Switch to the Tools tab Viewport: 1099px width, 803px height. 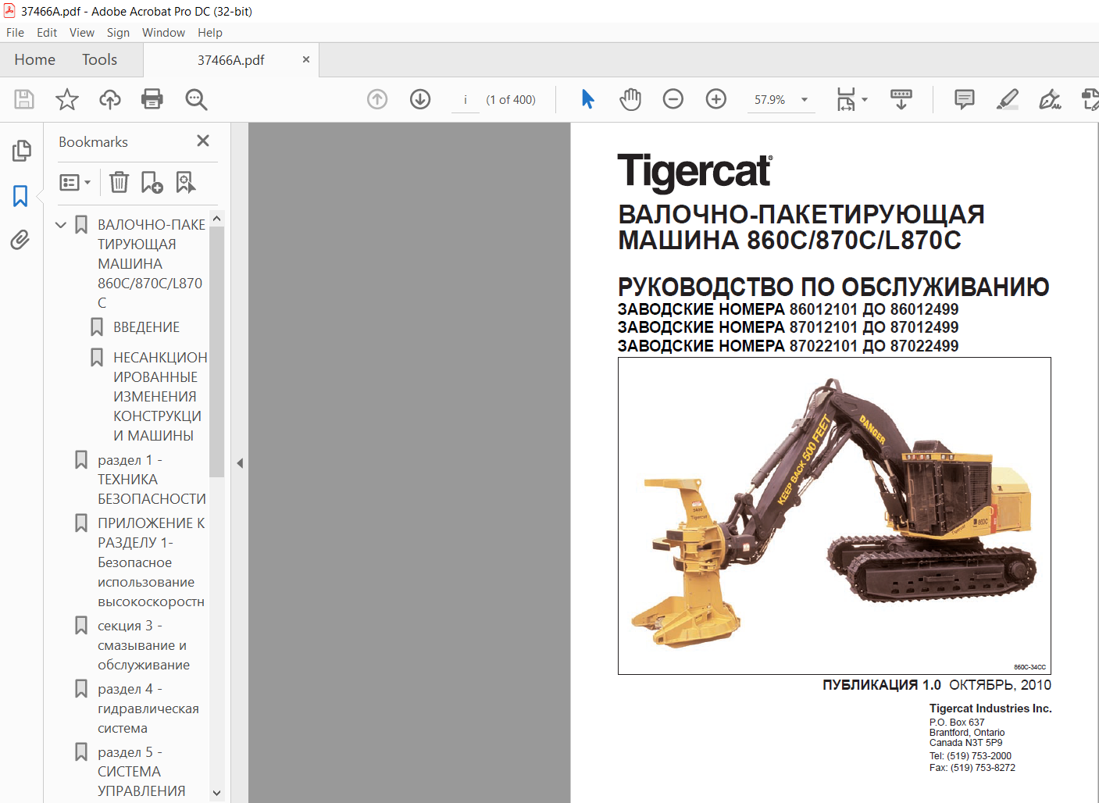point(99,59)
